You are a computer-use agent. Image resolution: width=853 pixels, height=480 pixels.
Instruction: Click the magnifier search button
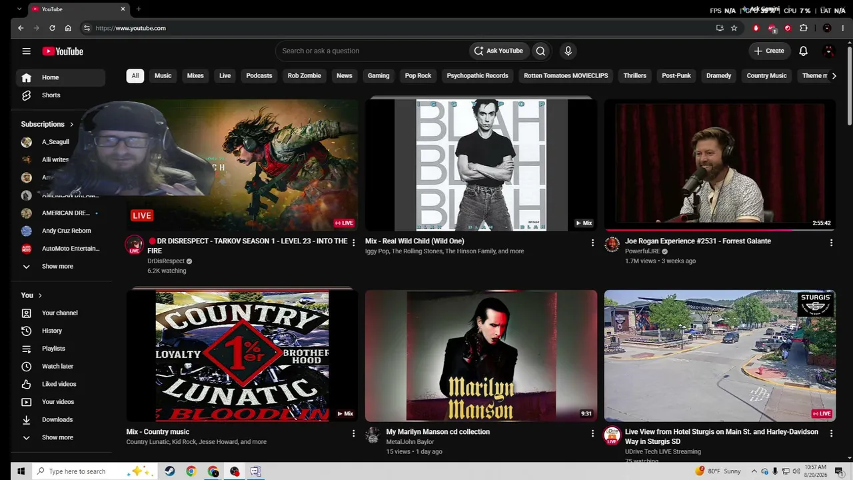(540, 51)
